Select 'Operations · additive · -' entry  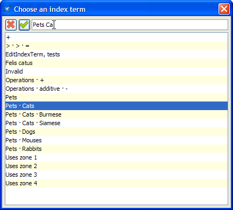(x=116, y=89)
